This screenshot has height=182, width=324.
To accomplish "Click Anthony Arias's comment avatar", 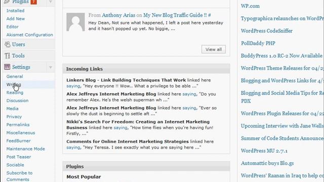I will tap(75, 22).
